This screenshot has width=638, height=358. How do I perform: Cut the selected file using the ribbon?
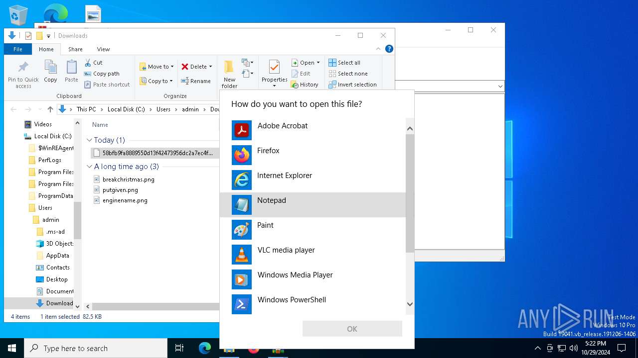[x=93, y=63]
